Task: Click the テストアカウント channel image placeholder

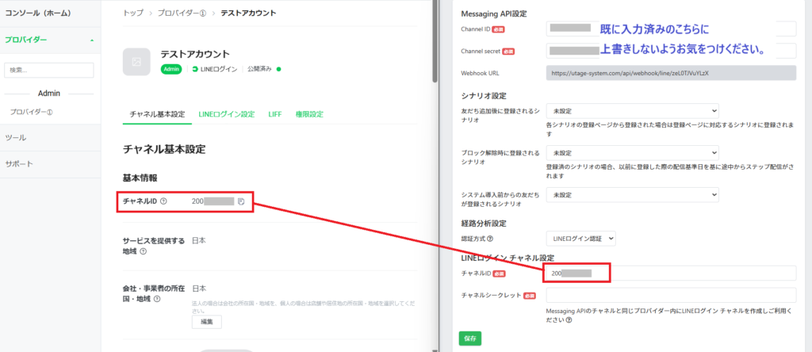Action: [136, 61]
